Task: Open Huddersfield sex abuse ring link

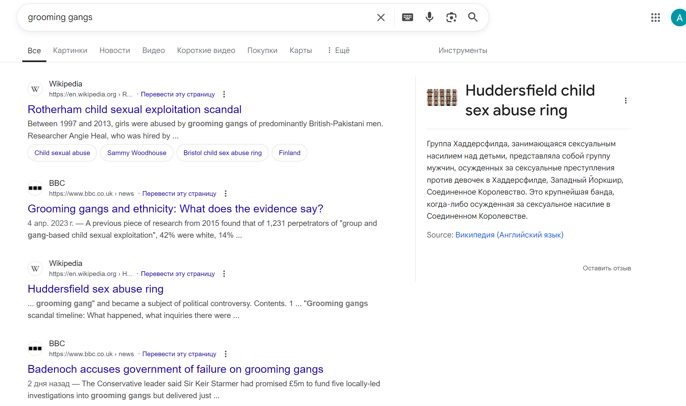Action: point(96,289)
